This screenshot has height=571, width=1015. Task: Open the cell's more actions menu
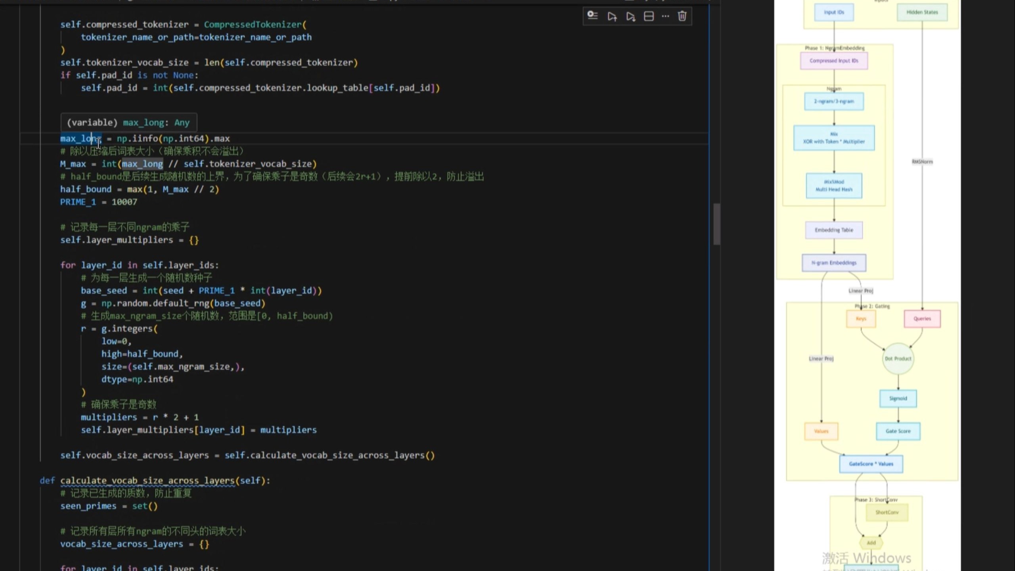(665, 16)
